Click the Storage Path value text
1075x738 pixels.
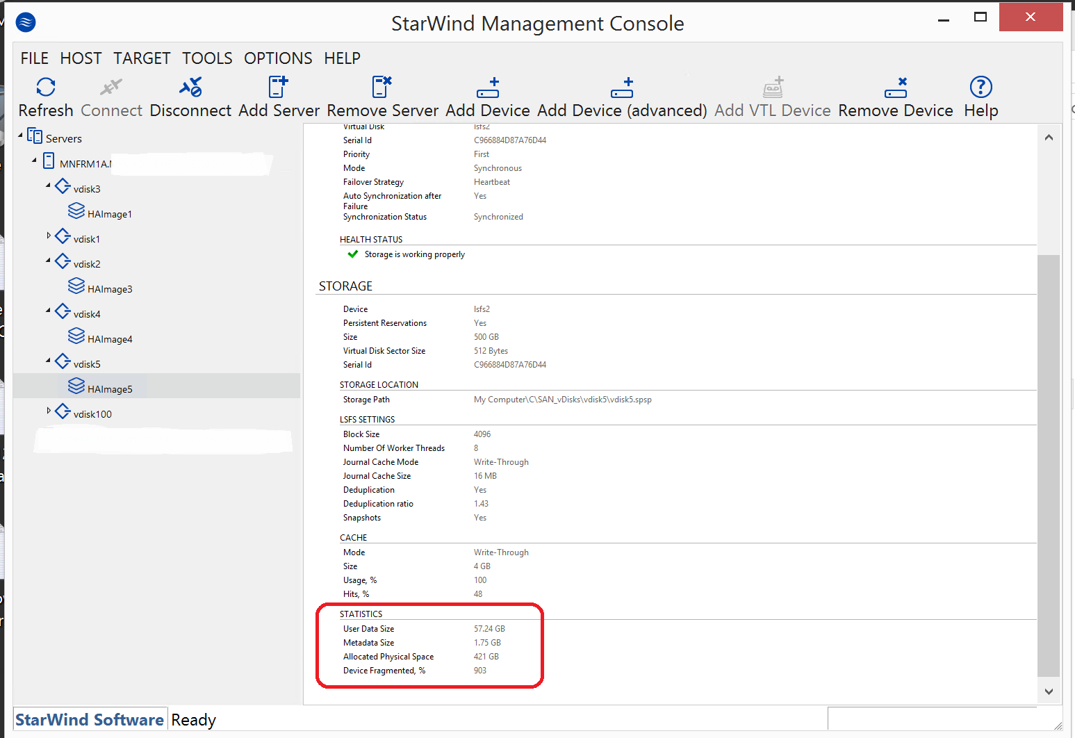(x=563, y=400)
